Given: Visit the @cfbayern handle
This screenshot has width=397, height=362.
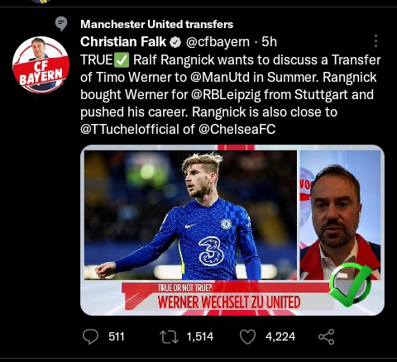Looking at the screenshot, I should 218,42.
